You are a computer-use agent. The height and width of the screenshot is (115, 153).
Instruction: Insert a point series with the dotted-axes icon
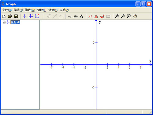click(x=37, y=16)
